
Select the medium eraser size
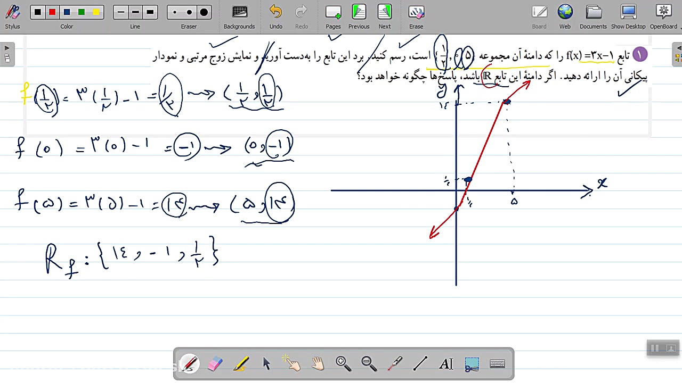189,12
